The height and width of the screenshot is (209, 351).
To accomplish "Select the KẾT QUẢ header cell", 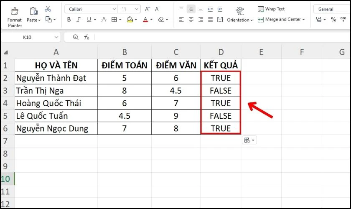I will (221, 65).
